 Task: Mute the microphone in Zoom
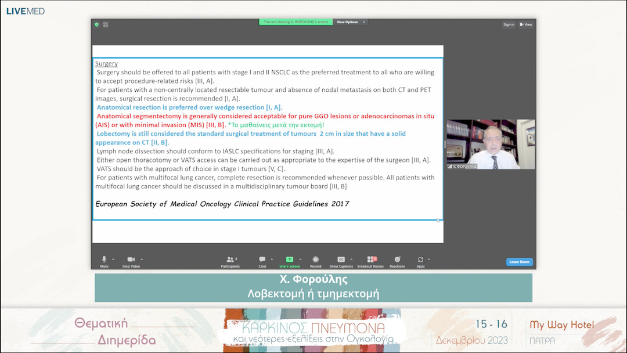tap(104, 260)
